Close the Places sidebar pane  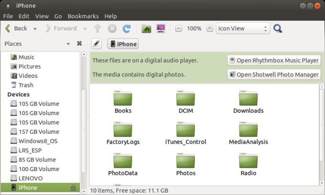click(x=79, y=43)
